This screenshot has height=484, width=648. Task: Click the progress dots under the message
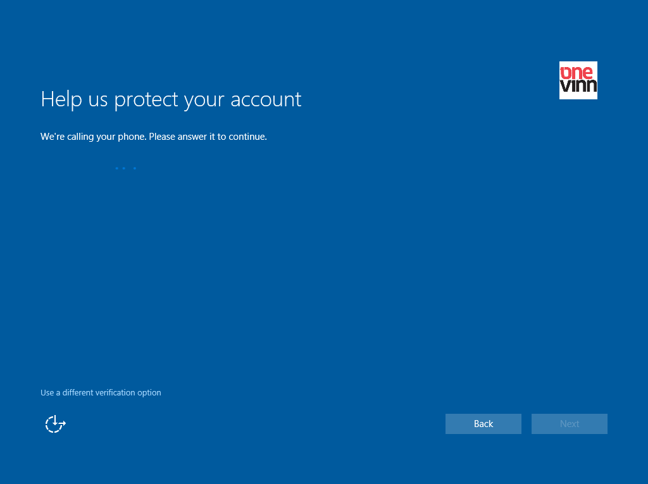click(125, 168)
